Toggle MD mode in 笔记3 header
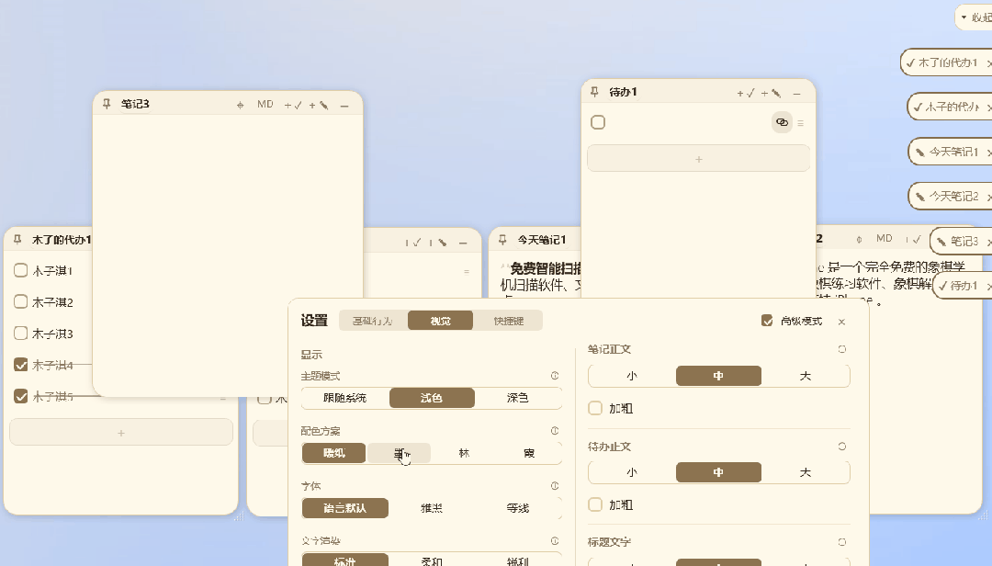Viewport: 992px width, 566px height. point(265,105)
